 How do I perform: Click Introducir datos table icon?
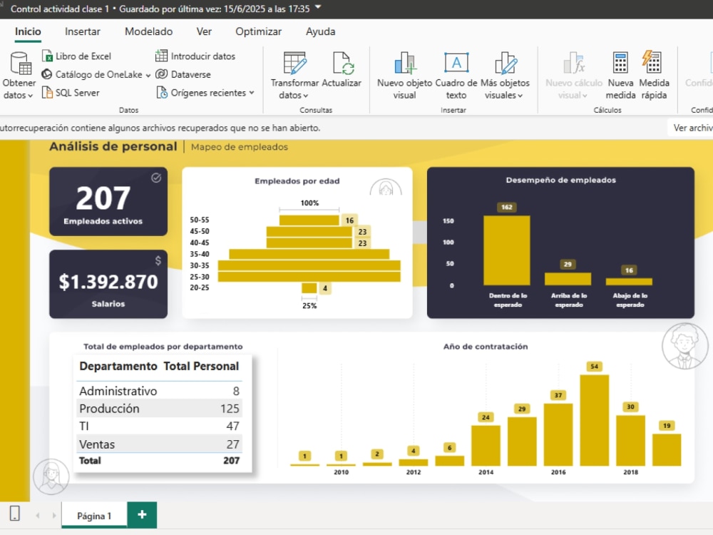[x=161, y=56]
